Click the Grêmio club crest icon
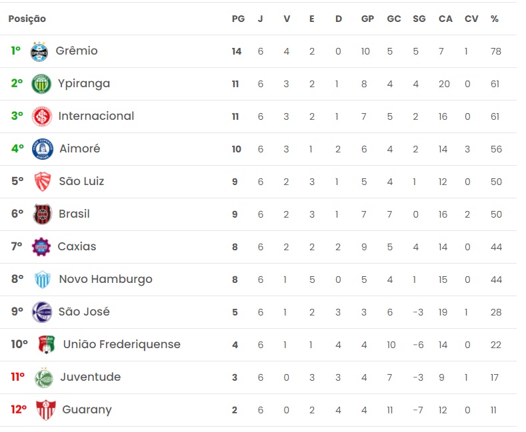Image resolution: width=526 pixels, height=432 pixels. [39, 51]
